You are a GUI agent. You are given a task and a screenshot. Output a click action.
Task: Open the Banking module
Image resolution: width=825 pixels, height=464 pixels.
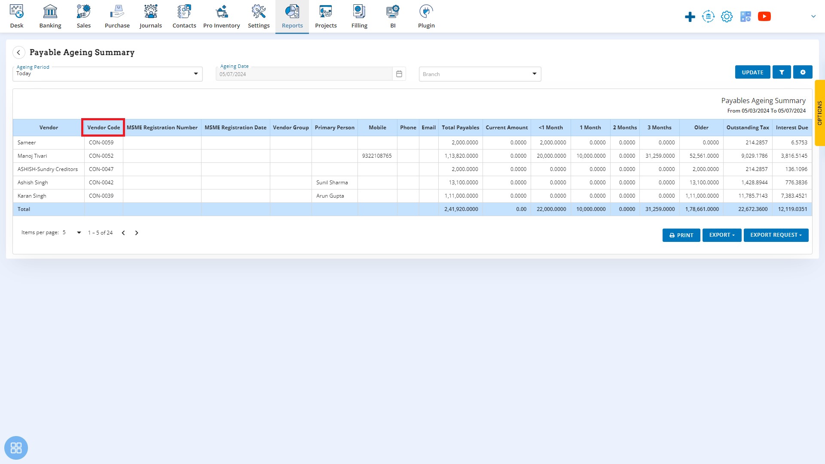(50, 16)
